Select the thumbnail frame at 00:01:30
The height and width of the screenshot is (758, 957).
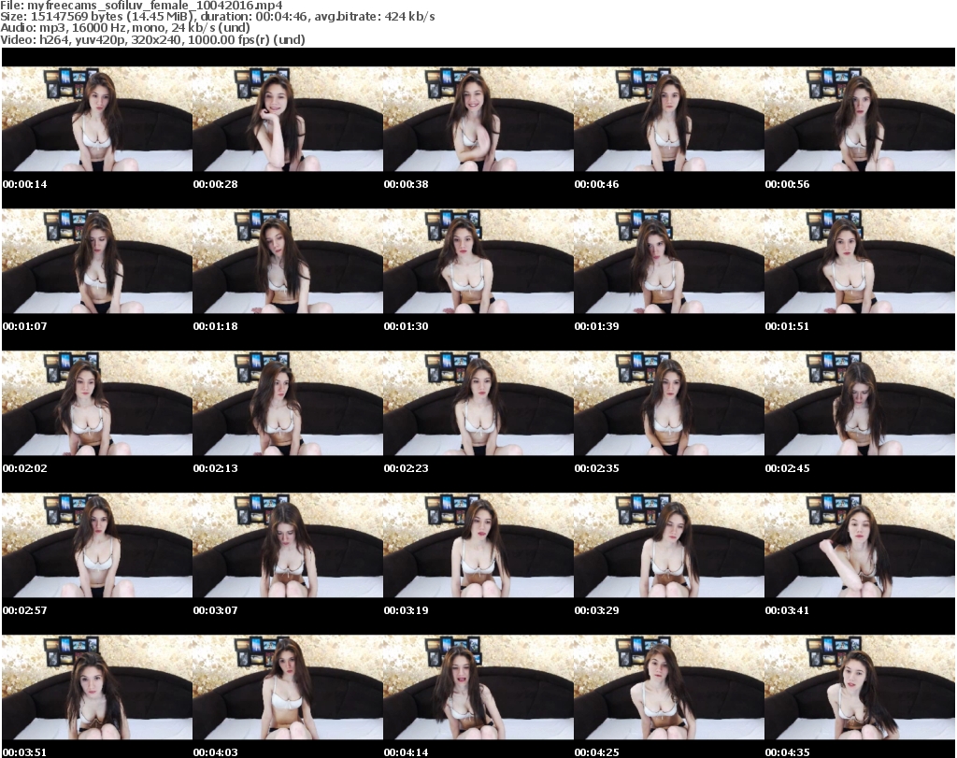coord(478,261)
